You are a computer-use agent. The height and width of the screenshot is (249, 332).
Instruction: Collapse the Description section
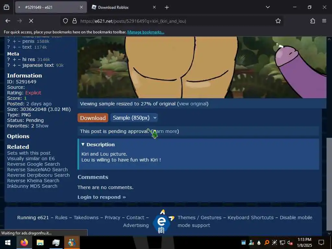pyautogui.click(x=98, y=145)
